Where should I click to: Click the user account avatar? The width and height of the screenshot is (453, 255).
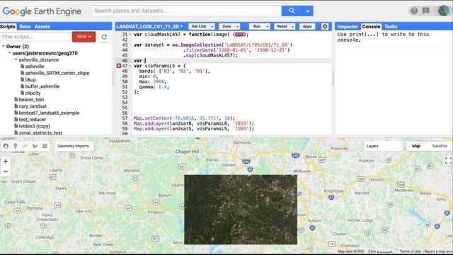(x=444, y=11)
